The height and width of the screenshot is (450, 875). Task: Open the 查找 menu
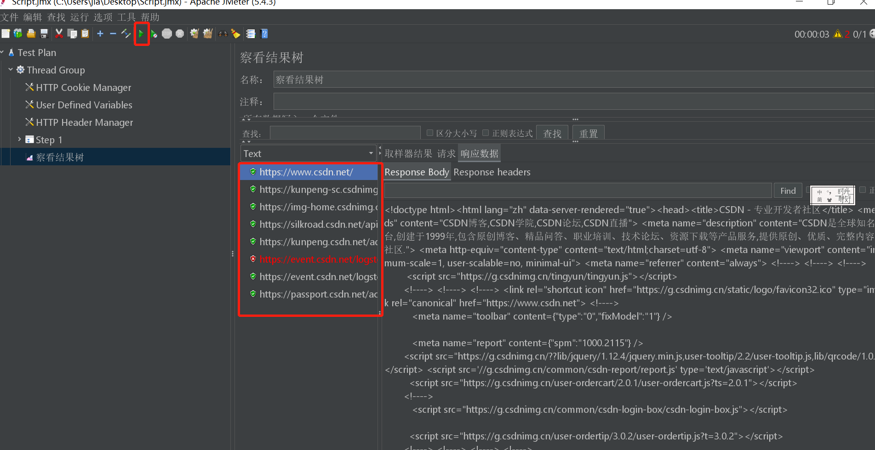tap(56, 17)
